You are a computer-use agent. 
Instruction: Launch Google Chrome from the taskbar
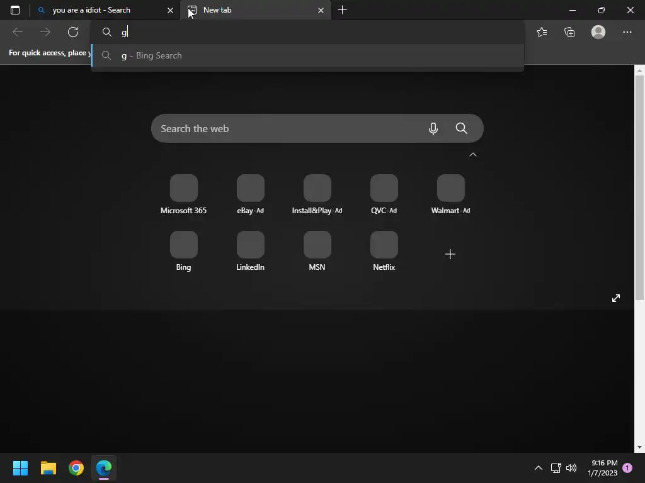point(76,468)
